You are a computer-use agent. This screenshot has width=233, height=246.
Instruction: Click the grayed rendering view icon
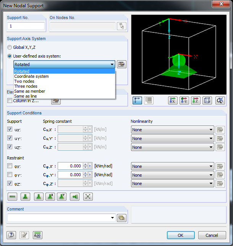pos(149,100)
